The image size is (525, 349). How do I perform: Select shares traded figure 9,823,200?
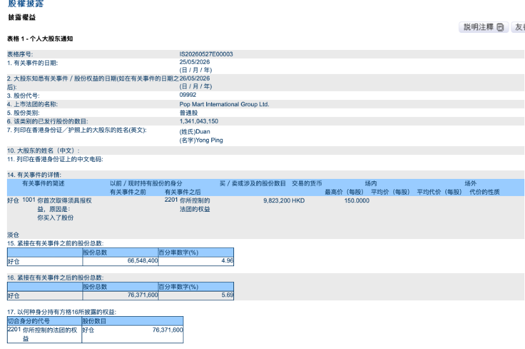coord(276,201)
